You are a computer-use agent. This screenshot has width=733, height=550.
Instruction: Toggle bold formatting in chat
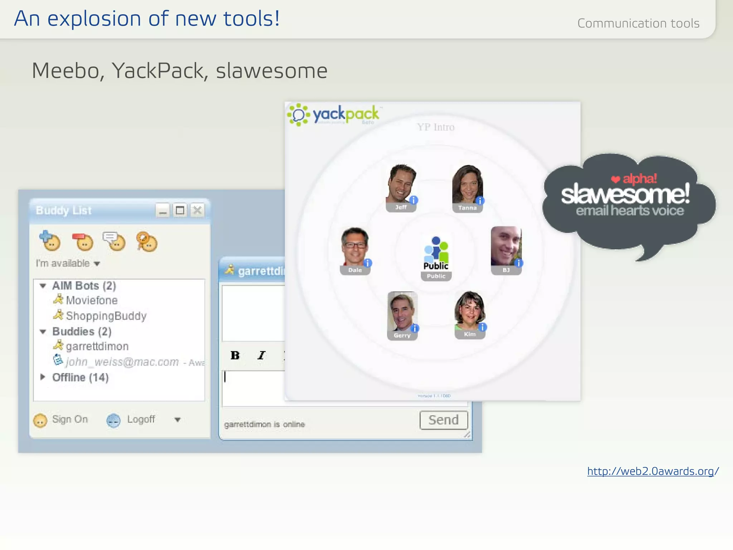pos(235,355)
